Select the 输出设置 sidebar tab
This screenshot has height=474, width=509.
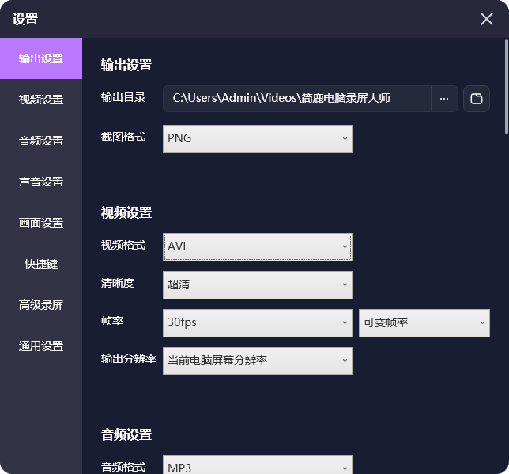click(x=41, y=58)
